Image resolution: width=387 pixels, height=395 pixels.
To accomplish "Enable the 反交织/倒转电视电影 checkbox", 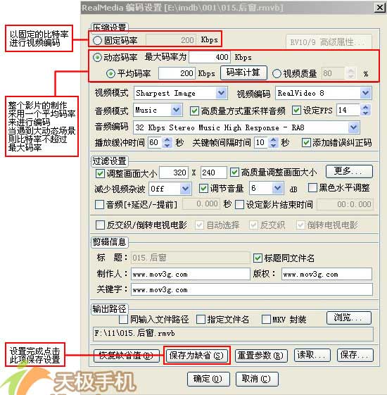I will click(x=100, y=225).
